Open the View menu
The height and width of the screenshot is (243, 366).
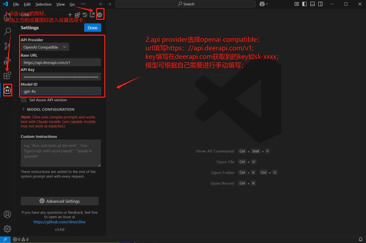(x=60, y=4)
